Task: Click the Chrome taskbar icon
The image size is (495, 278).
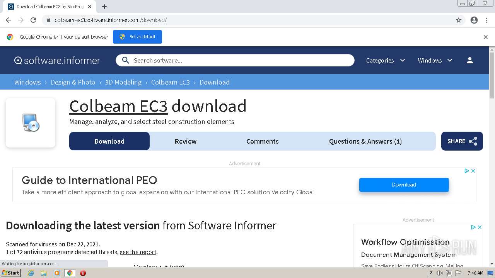Action: 70,273
